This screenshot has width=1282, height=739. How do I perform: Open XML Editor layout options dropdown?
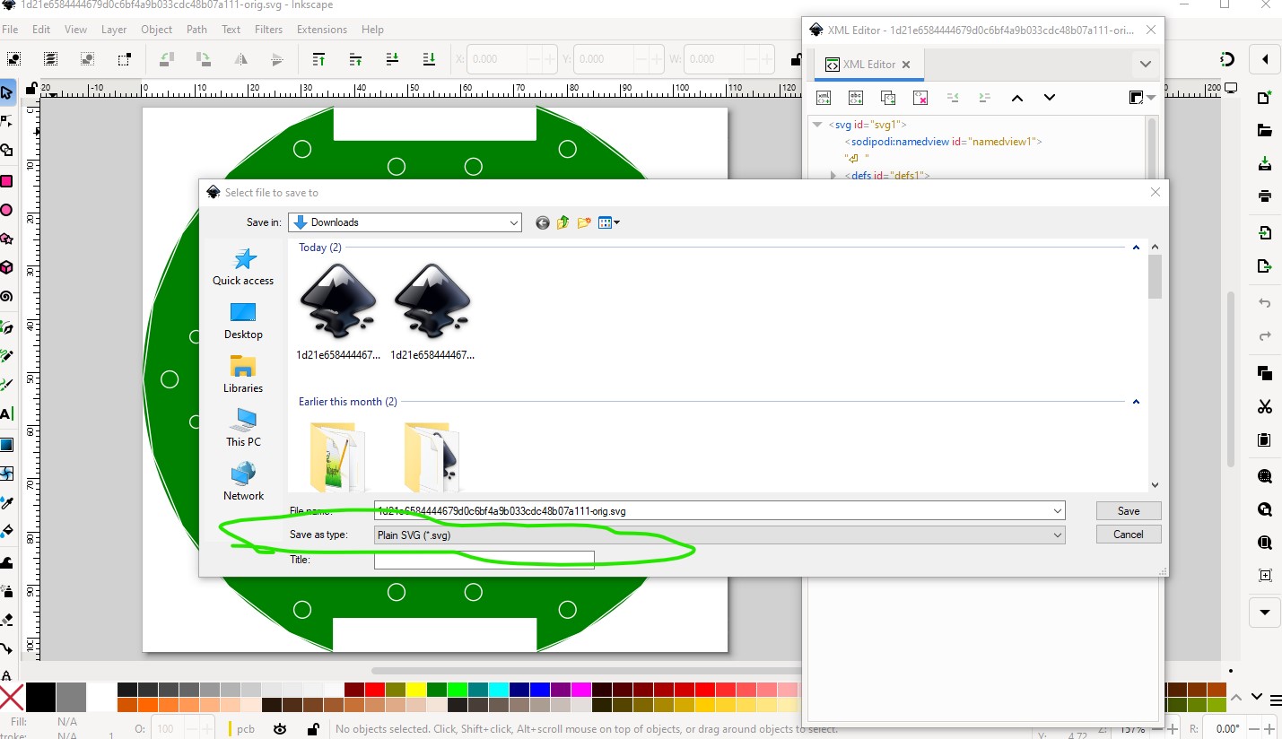(1141, 98)
